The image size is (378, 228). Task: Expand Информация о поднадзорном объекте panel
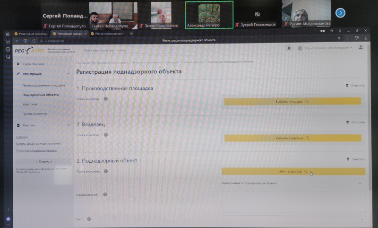[x=360, y=183]
